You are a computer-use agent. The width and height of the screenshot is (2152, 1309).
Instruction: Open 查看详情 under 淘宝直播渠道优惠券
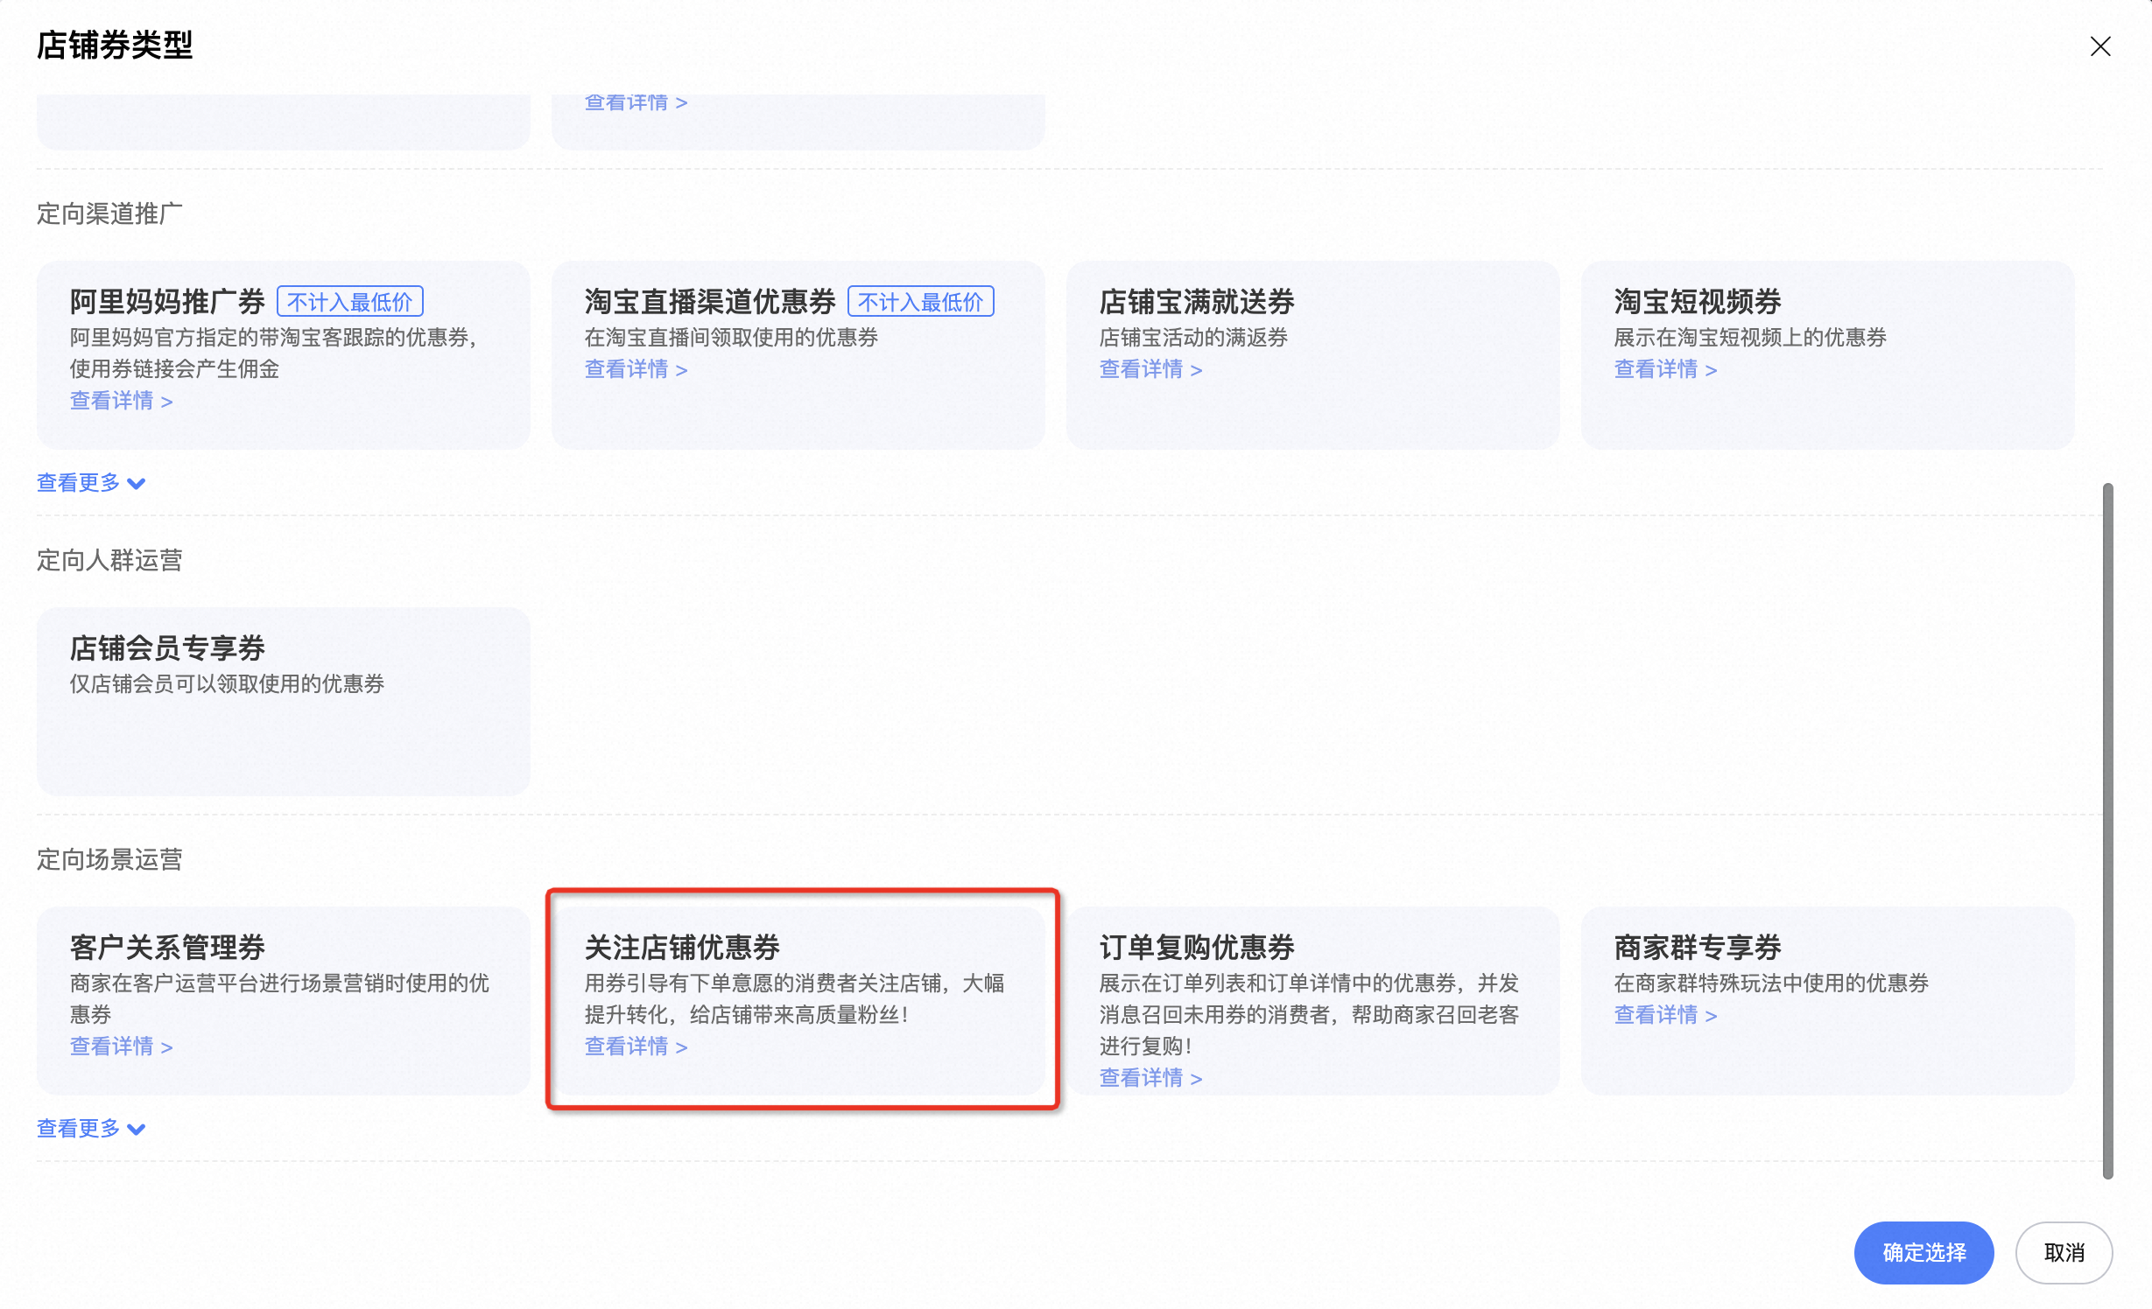click(636, 369)
